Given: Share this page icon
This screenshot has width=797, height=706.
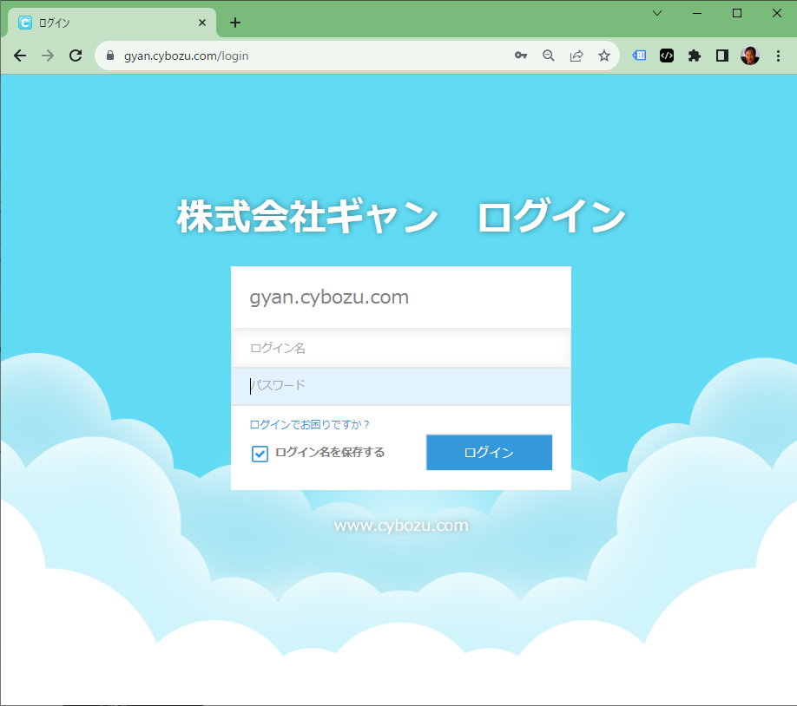Looking at the screenshot, I should tap(576, 56).
